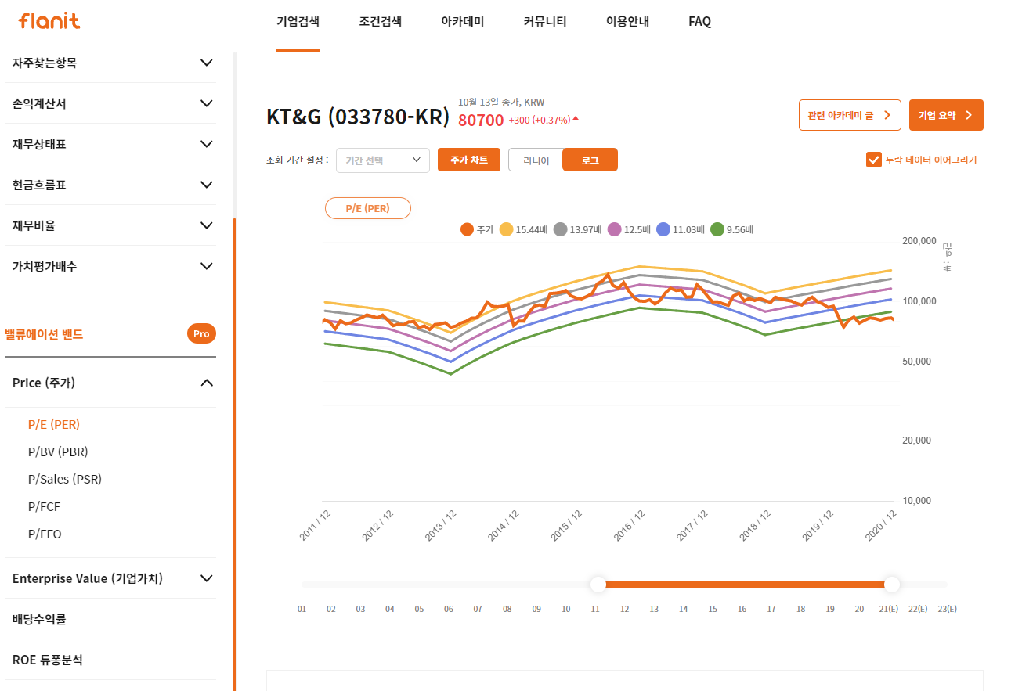Image resolution: width=1022 pixels, height=691 pixels.
Task: Open the 기업검색 tab
Action: [x=298, y=22]
